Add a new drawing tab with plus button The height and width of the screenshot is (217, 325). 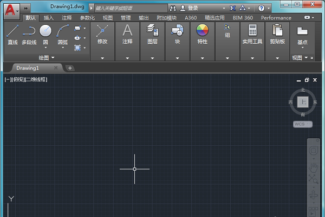coord(70,68)
